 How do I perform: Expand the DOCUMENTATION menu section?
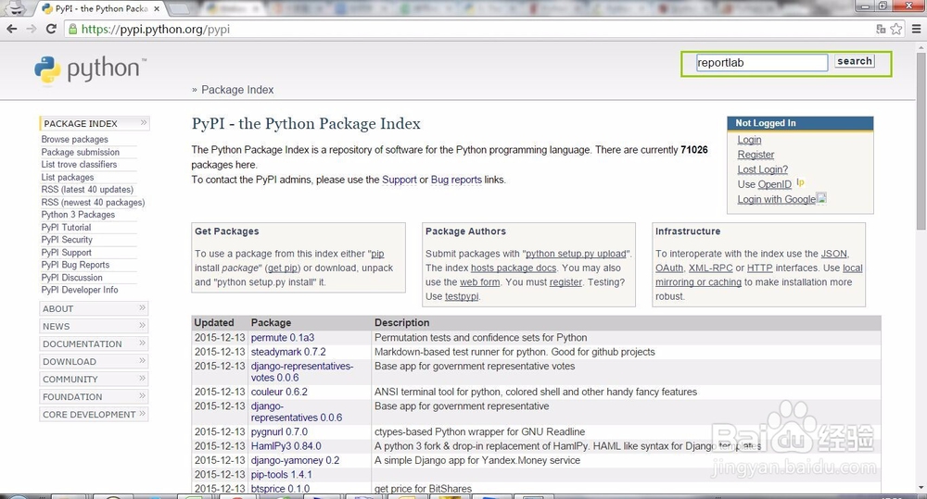point(94,343)
